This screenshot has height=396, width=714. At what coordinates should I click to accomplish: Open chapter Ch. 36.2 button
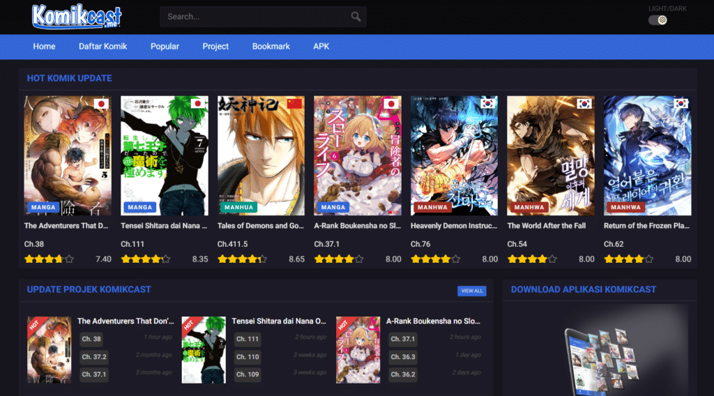pos(403,374)
